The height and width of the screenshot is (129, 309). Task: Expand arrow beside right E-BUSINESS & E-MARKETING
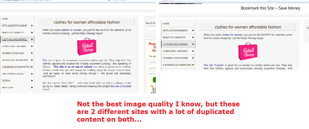coord(193,65)
